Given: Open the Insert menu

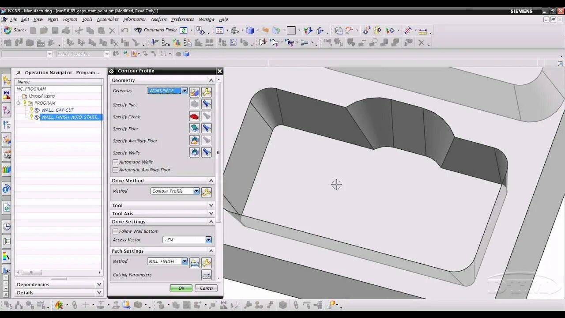Looking at the screenshot, I should [53, 19].
